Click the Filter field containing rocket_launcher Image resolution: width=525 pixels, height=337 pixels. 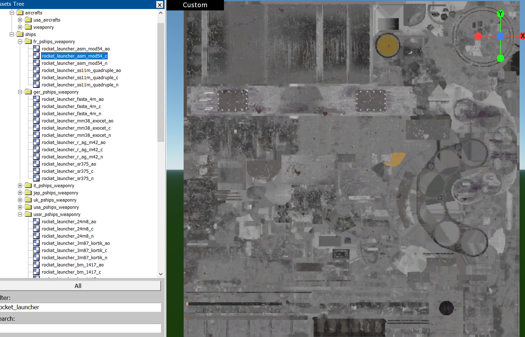[80, 307]
